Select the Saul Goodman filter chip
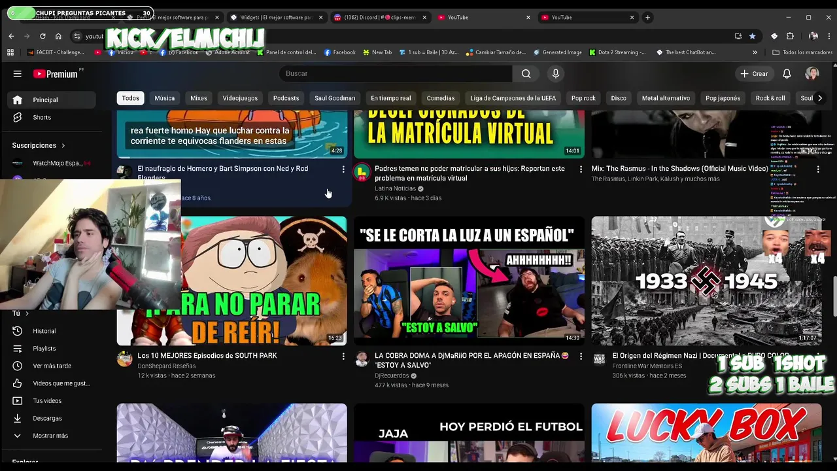Screen dimensions: 837x471 [x=335, y=98]
